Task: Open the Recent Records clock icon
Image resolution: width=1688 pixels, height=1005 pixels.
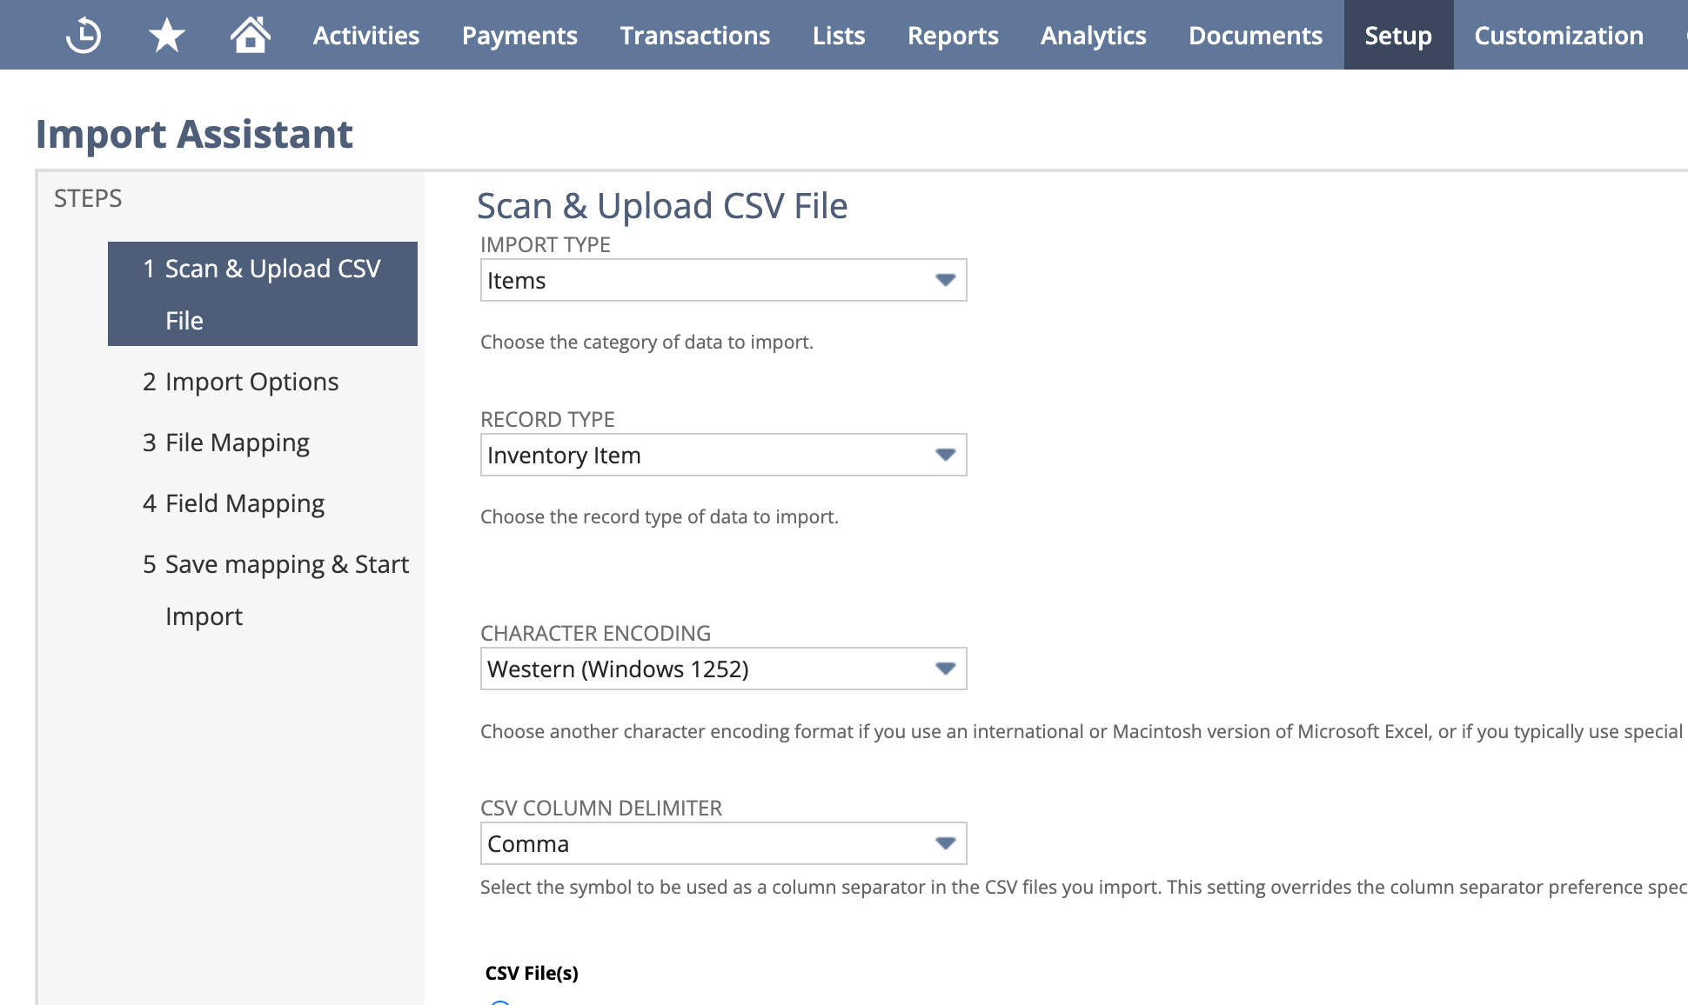Action: (84, 36)
